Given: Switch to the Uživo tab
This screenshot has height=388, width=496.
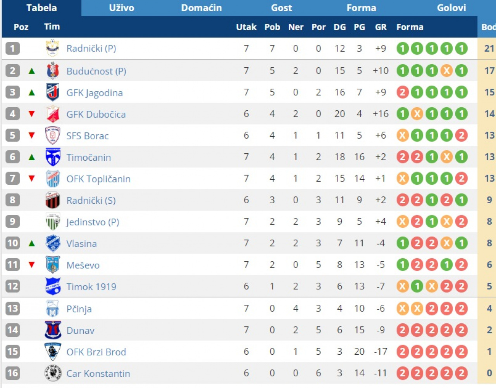Looking at the screenshot, I should point(121,8).
